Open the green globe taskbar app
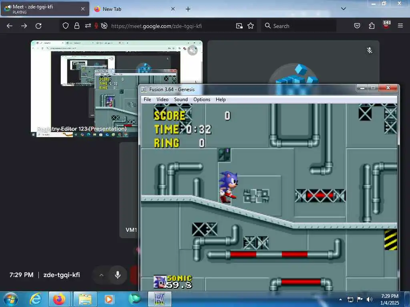This screenshot has height=307, width=410. (x=135, y=299)
